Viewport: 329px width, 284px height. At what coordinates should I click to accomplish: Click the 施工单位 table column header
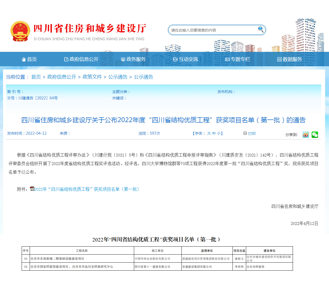[158, 251]
